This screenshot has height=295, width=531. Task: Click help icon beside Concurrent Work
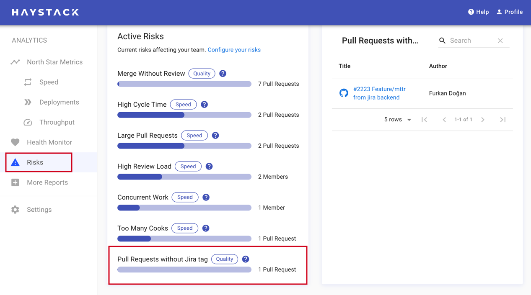click(206, 197)
